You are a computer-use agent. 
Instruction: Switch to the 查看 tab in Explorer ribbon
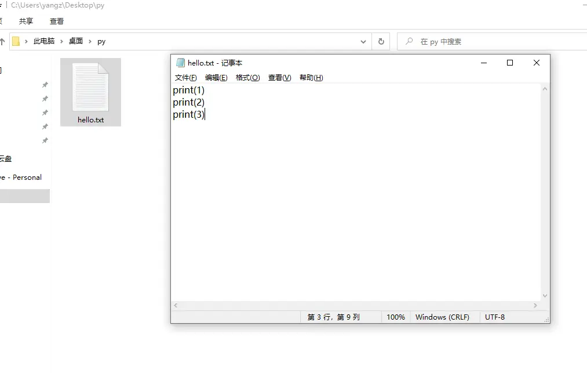56,21
